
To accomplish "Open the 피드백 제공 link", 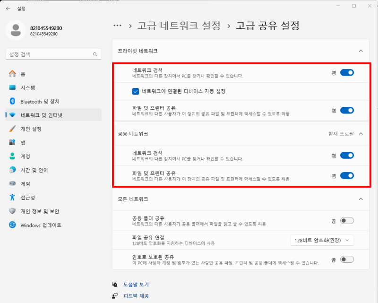I will click(x=136, y=296).
